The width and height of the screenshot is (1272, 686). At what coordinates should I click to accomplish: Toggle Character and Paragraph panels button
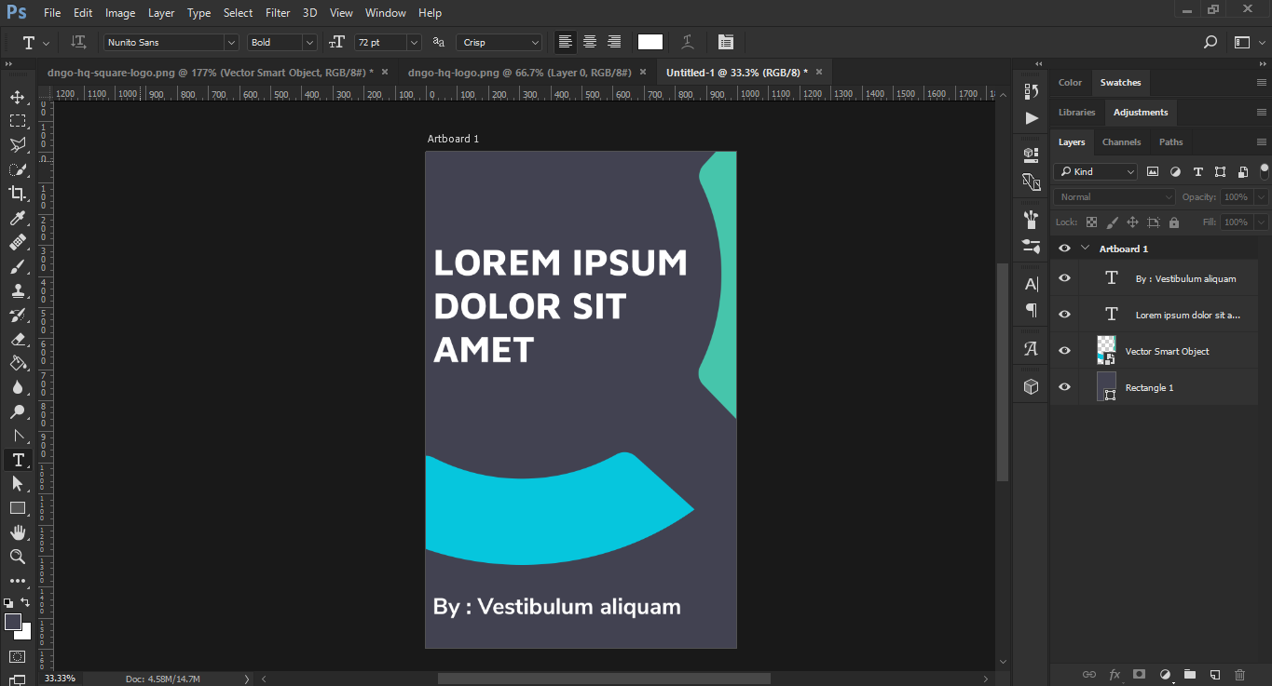pos(726,42)
